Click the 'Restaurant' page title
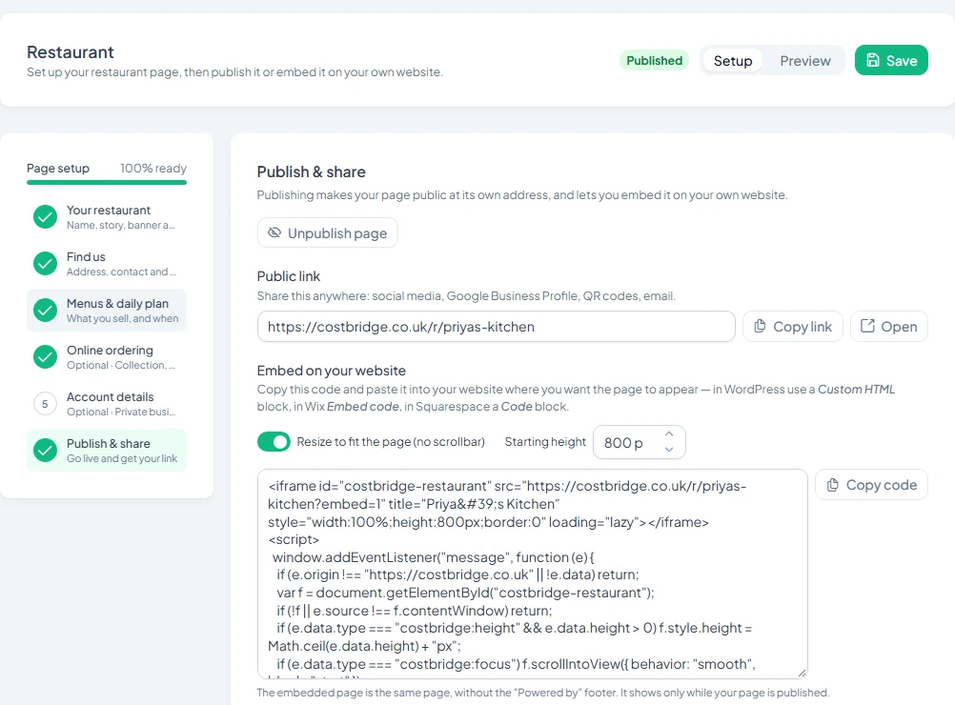The width and height of the screenshot is (955, 705). [71, 51]
